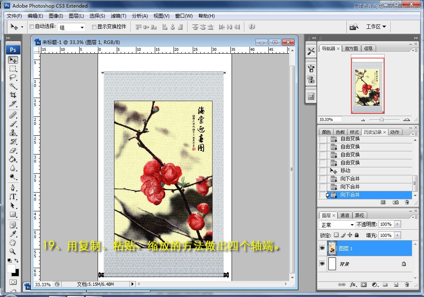Image resolution: width=424 pixels, height=297 pixels.
Task: Enable the 显示变换控件 checkbox
Action: pyautogui.click(x=94, y=27)
